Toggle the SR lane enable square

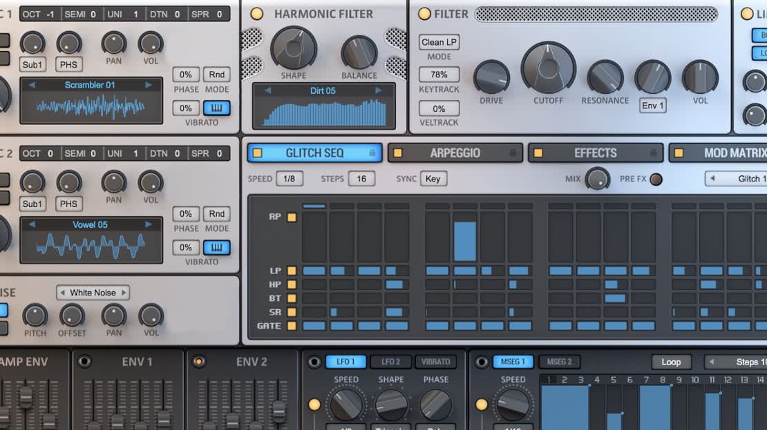[x=292, y=312]
